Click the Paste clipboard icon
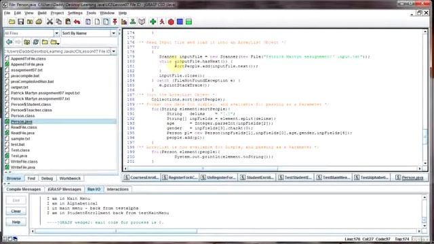The image size is (434, 244). (68, 22)
